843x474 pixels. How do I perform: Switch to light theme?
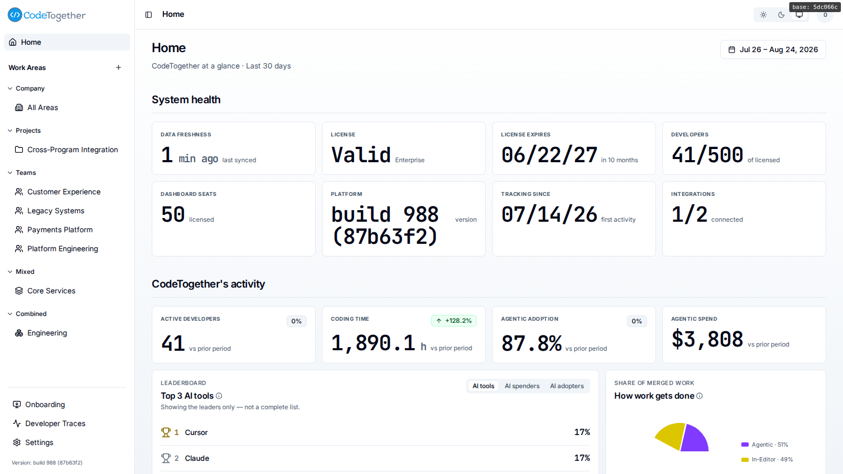[763, 15]
